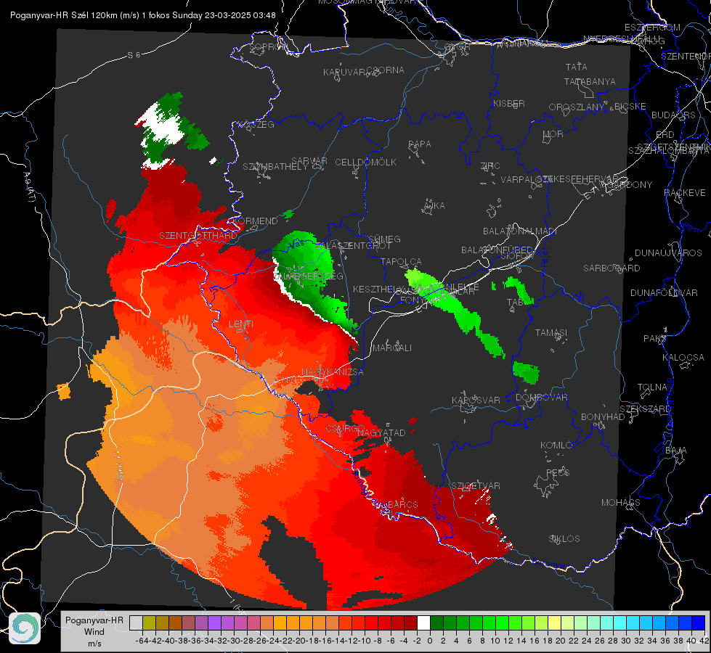The height and width of the screenshot is (653, 711).
Task: Click the NAGYATAD city label
Action: (x=381, y=432)
